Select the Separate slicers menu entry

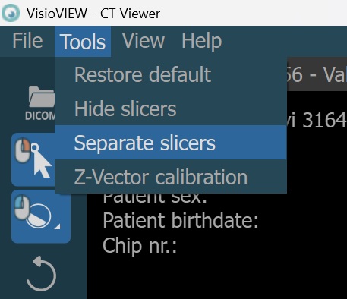click(171, 143)
